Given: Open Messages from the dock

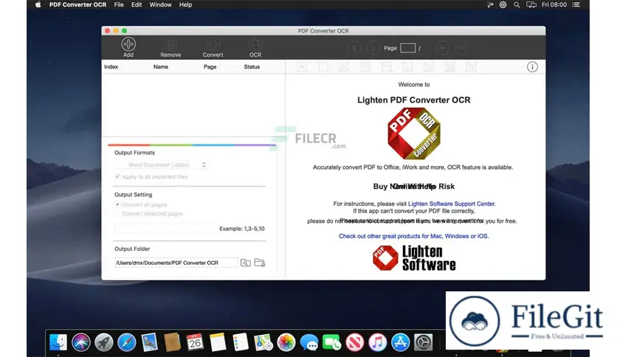Looking at the screenshot, I should pyautogui.click(x=309, y=342).
